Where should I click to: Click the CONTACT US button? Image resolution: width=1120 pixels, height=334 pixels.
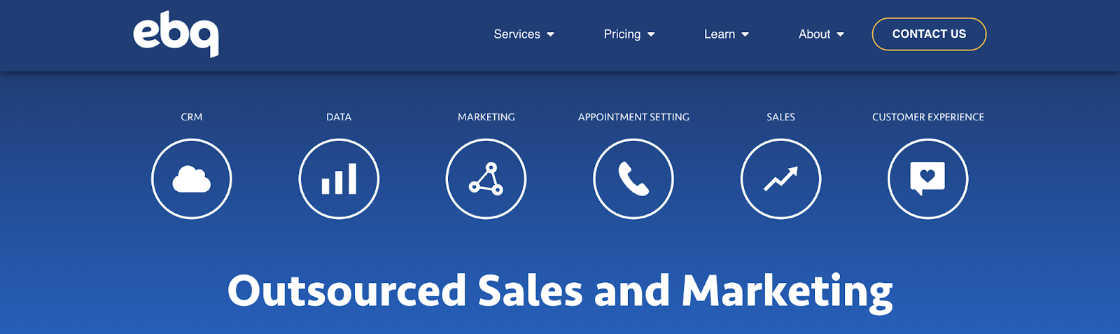coord(929,34)
